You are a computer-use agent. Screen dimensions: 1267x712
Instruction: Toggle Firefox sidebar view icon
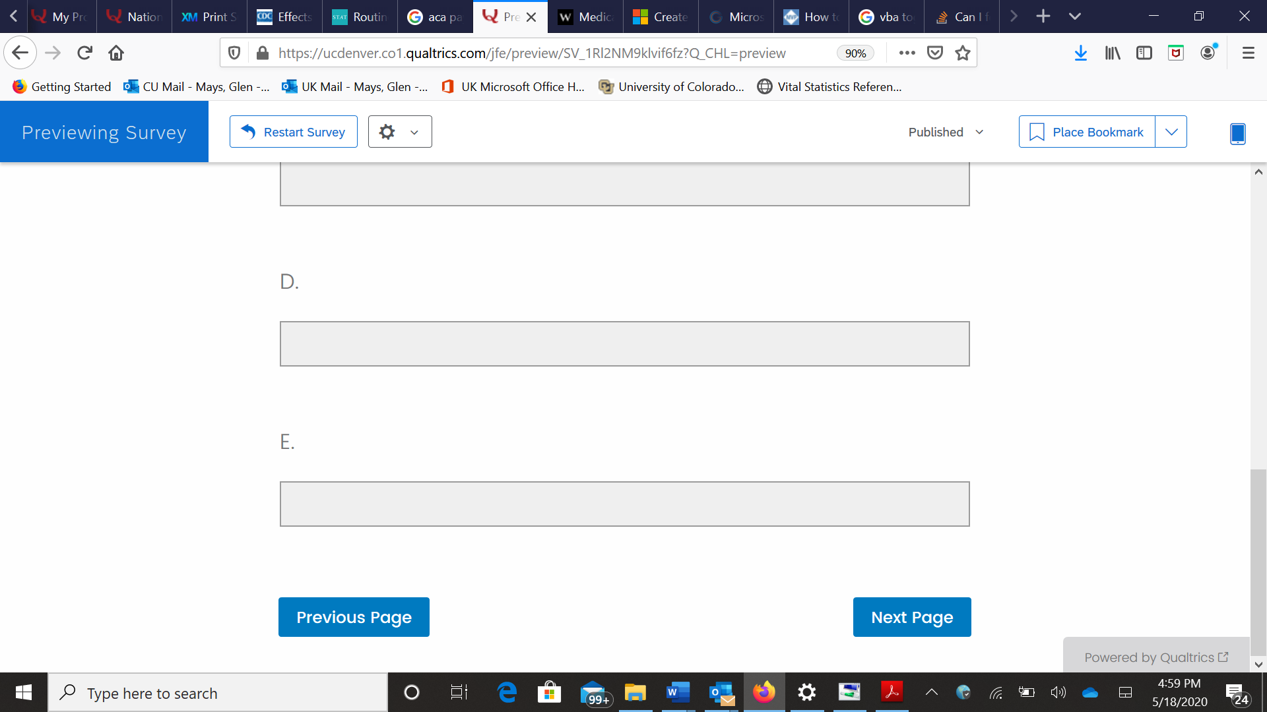1144,53
